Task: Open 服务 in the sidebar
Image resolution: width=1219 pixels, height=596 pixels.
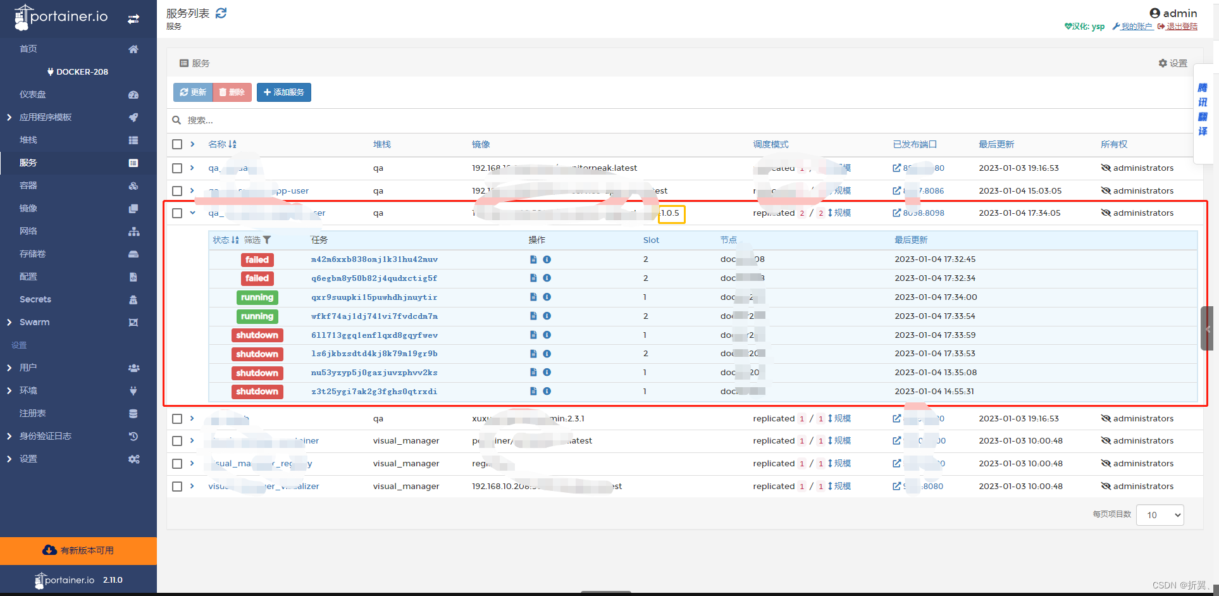Action: point(78,163)
